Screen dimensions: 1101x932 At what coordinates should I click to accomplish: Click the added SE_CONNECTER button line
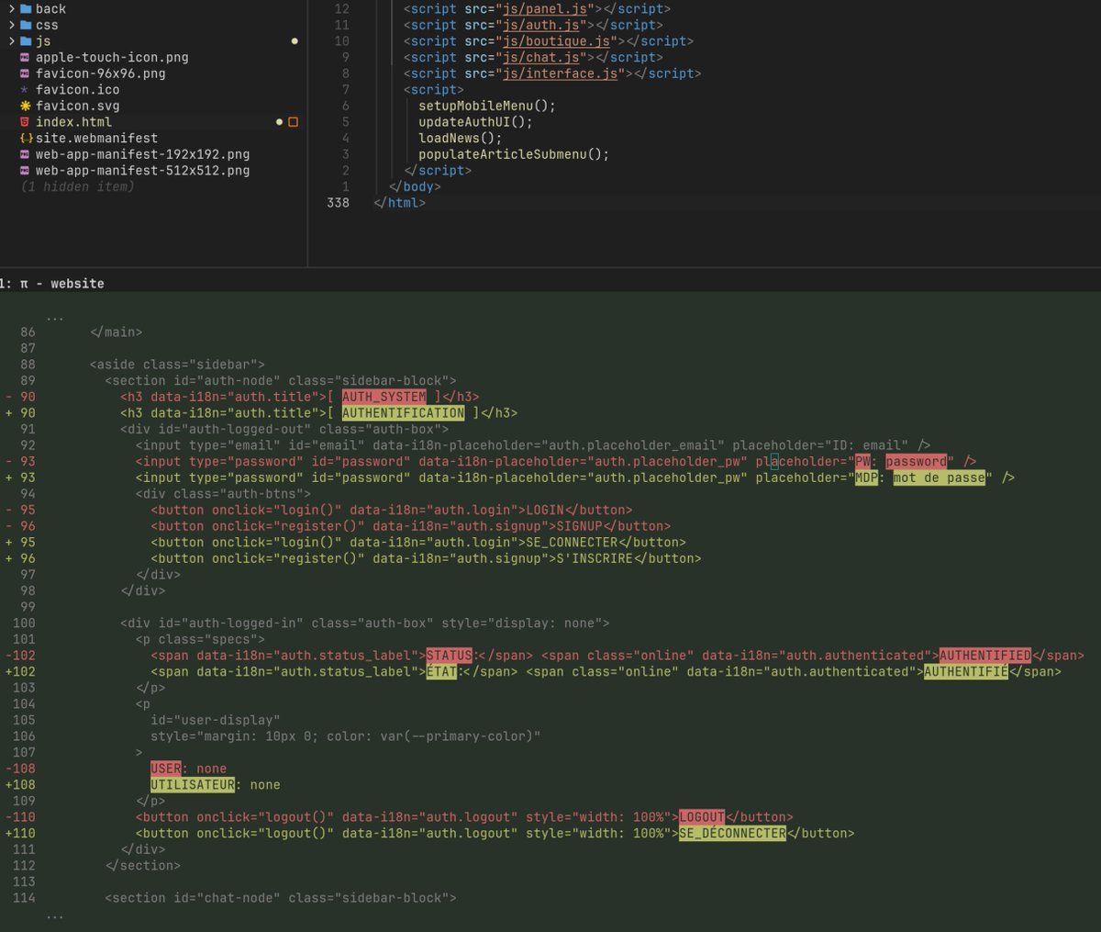tap(418, 542)
